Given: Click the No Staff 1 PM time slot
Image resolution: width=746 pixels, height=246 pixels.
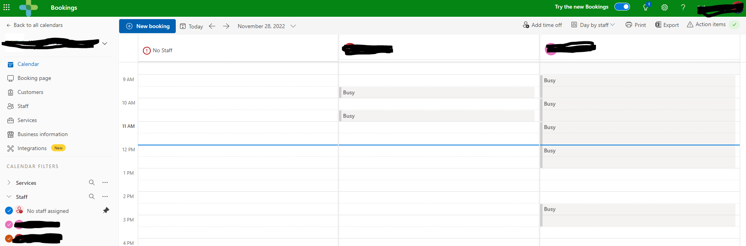Looking at the screenshot, I should [238, 174].
